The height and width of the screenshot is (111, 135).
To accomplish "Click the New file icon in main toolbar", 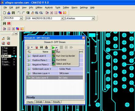I will 4,13.
